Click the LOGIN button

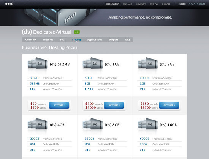click(x=182, y=4)
